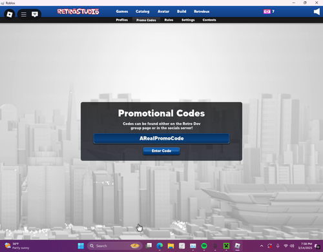Open the hamburger menu icon
Screen dimensions: 323x252
click(24, 14)
